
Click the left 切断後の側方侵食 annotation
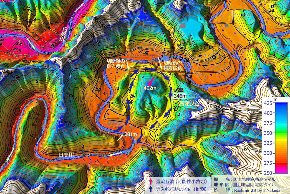(116, 63)
